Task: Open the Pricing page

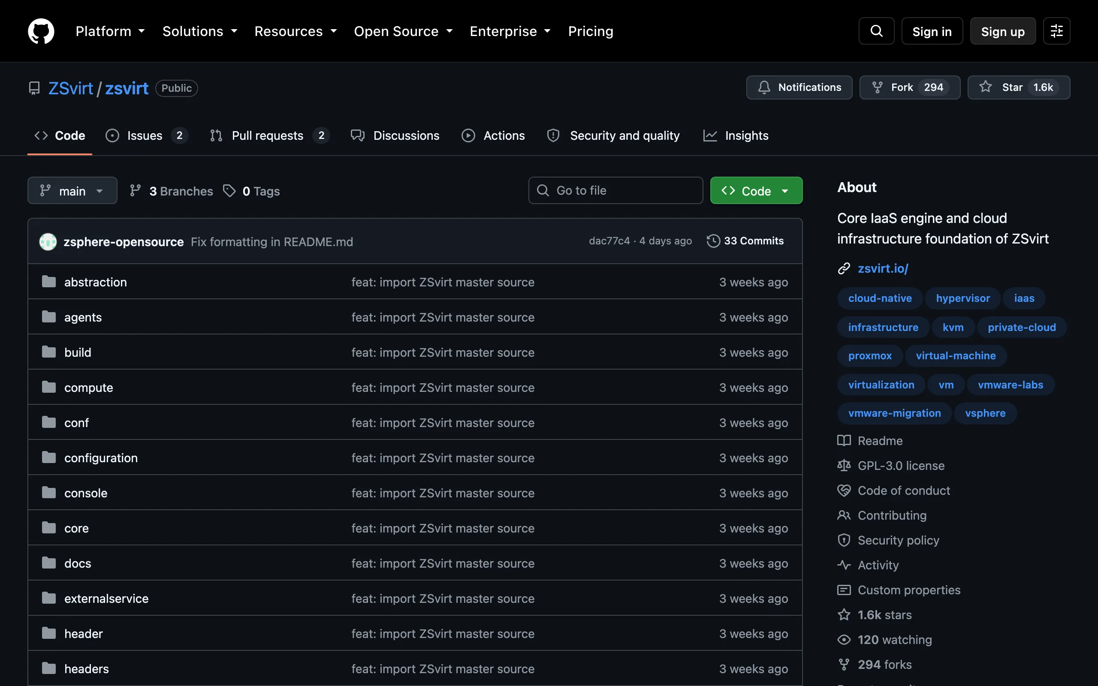Action: 591,31
